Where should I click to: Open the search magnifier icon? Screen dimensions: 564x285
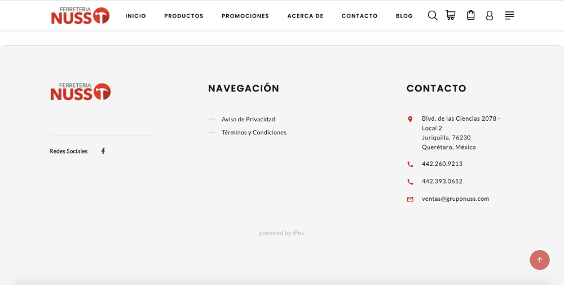[433, 16]
